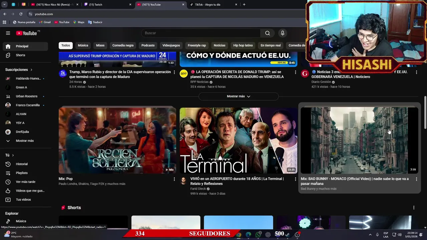Open options for La Terminal video
The height and width of the screenshot is (240, 427).
click(x=295, y=179)
